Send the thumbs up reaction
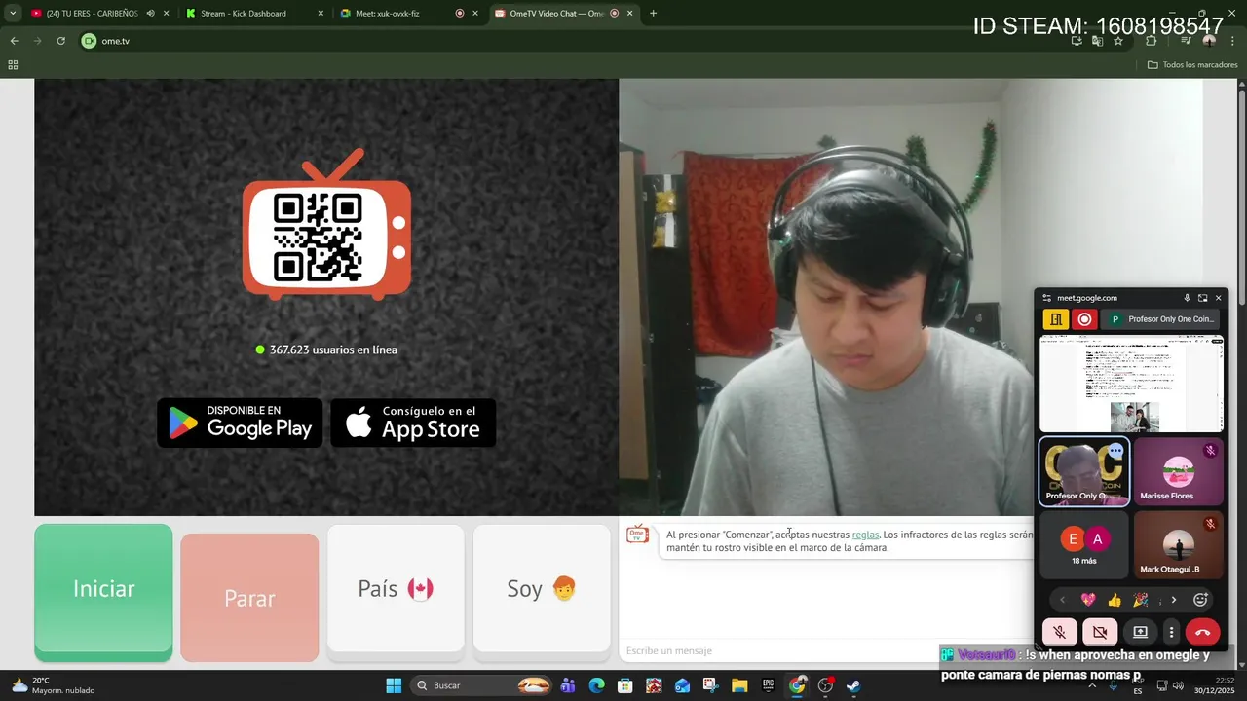 tap(1115, 600)
